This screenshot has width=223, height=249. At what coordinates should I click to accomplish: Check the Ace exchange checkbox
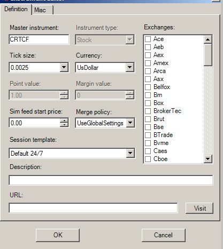pos(148,39)
